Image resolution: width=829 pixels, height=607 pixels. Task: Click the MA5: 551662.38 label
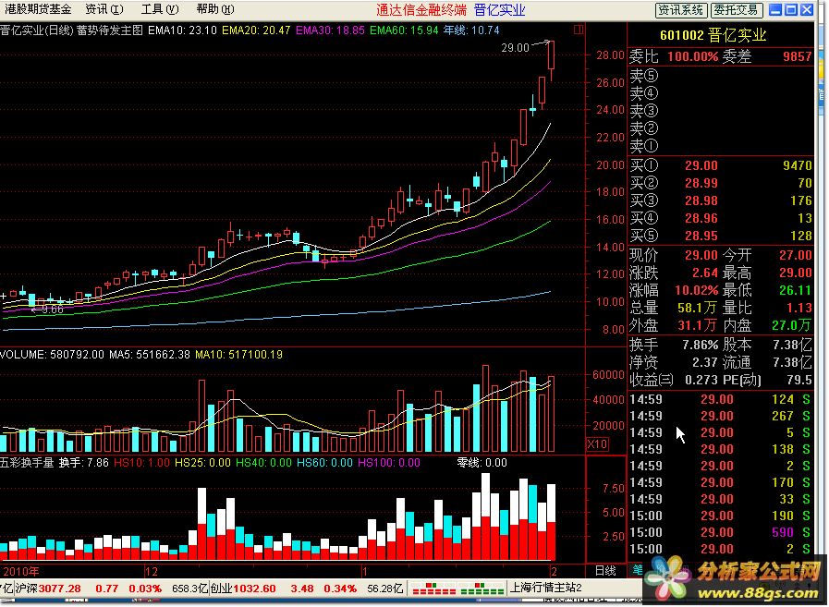150,354
